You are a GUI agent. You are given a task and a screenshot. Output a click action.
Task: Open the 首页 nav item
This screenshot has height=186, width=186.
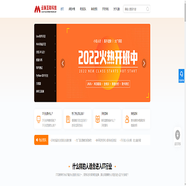tap(62, 9)
